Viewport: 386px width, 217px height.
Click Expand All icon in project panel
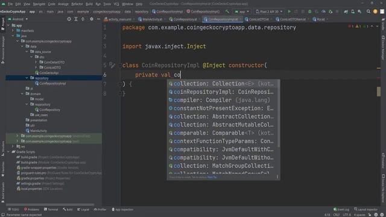pyautogui.click(x=76, y=19)
